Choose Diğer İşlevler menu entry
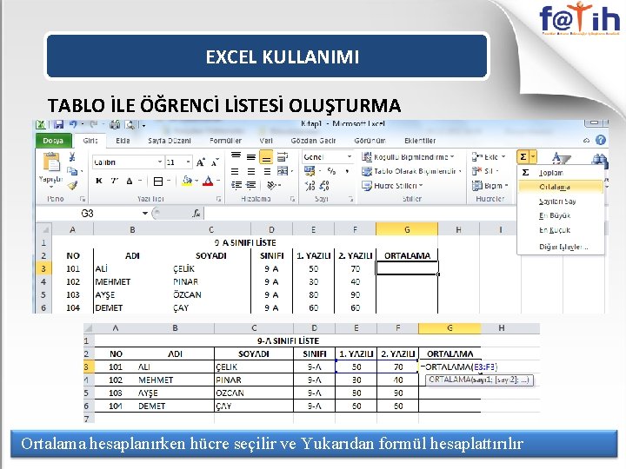The image size is (626, 469). click(561, 247)
